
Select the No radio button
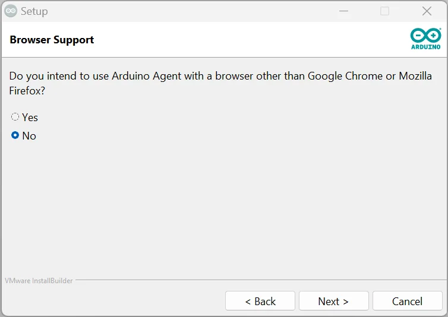[15, 135]
